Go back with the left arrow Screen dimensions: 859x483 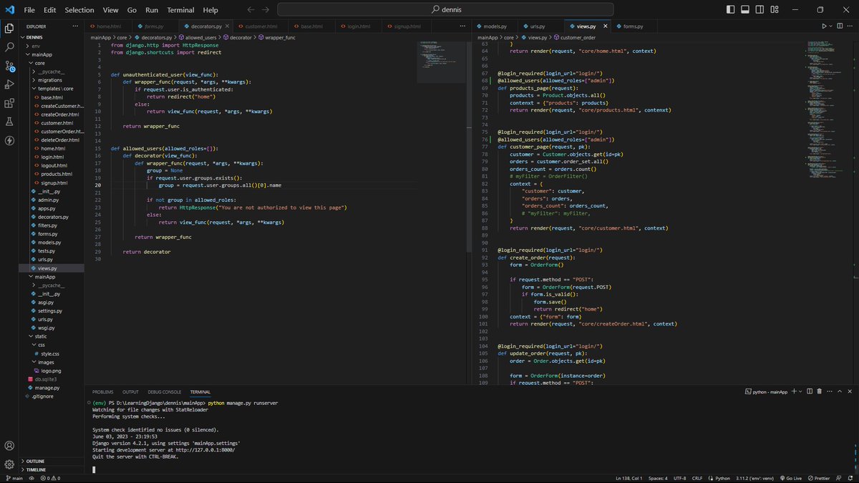point(251,10)
